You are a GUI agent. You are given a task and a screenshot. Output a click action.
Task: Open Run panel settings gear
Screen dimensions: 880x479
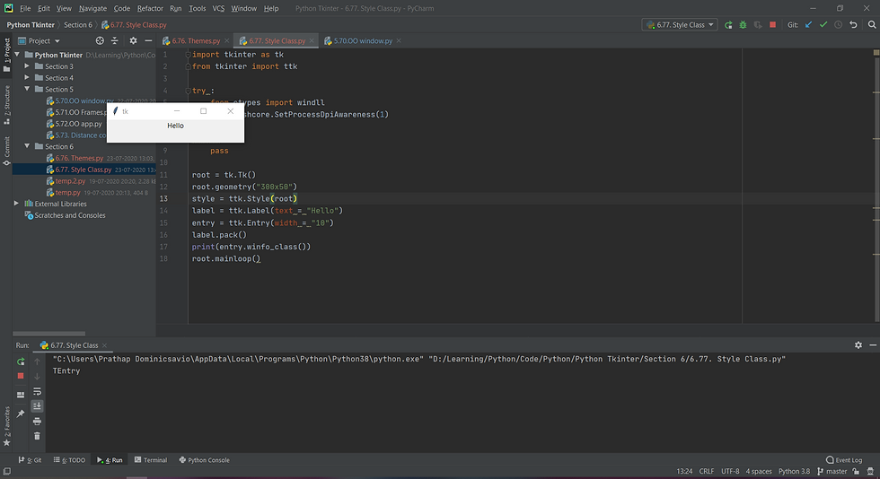[858, 345]
